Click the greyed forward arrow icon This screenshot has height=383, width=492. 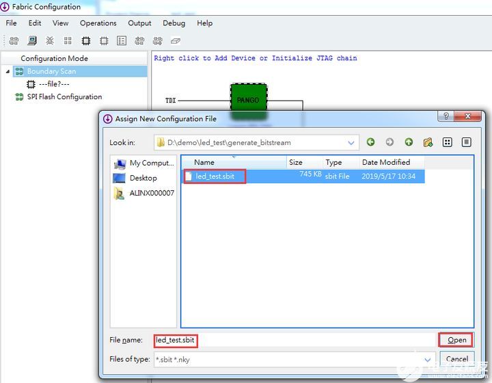point(389,142)
